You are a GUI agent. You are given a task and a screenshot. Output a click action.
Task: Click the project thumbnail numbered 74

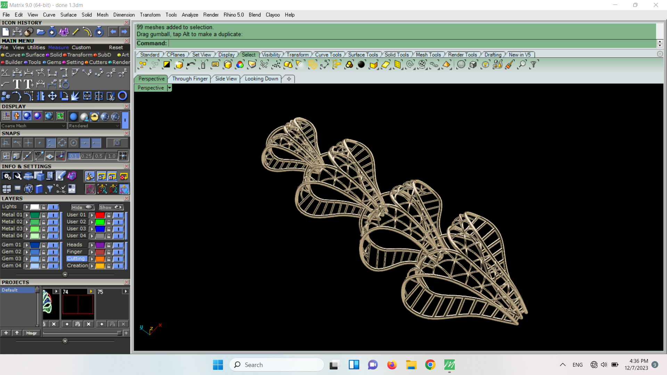(77, 304)
